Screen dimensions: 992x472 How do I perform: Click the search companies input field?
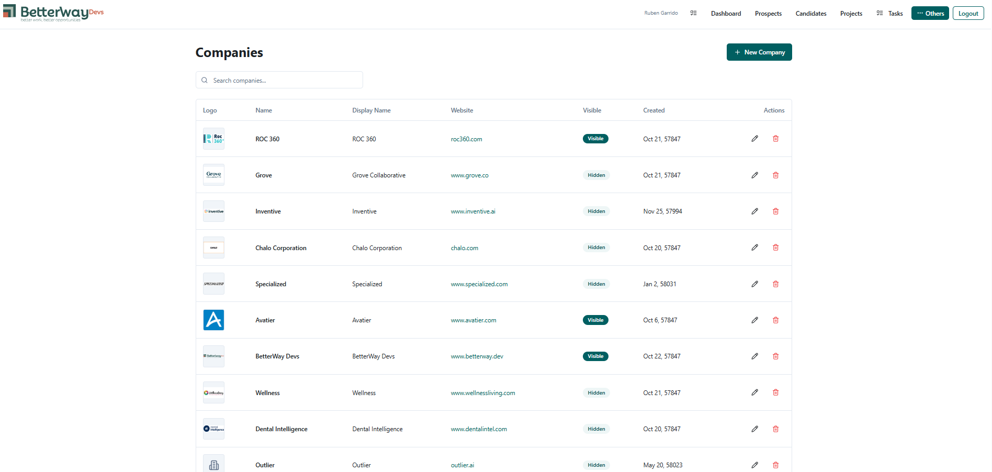[x=279, y=80]
